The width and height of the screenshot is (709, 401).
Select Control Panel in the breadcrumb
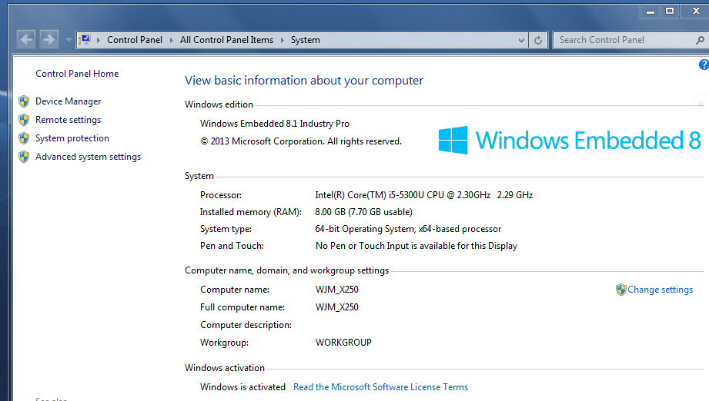click(135, 40)
